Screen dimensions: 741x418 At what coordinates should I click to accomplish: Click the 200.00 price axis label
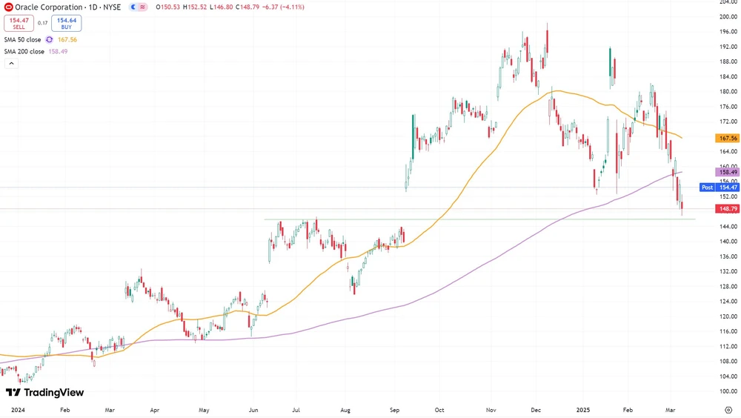point(728,16)
